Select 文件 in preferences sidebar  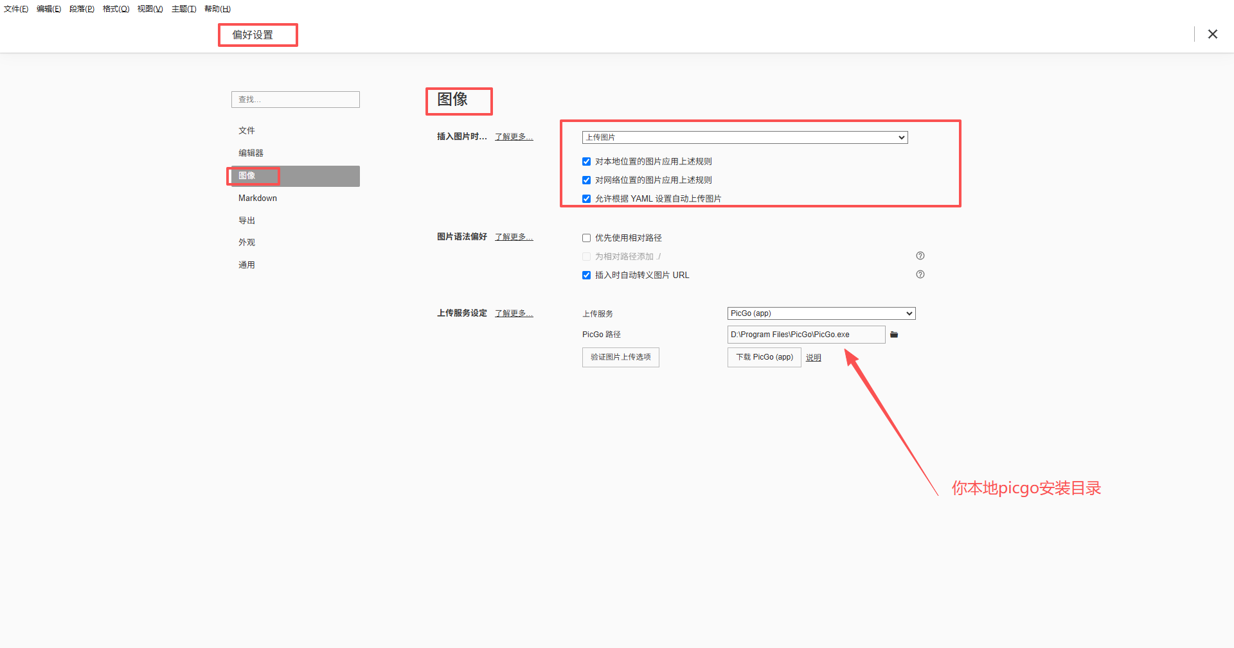coord(296,131)
